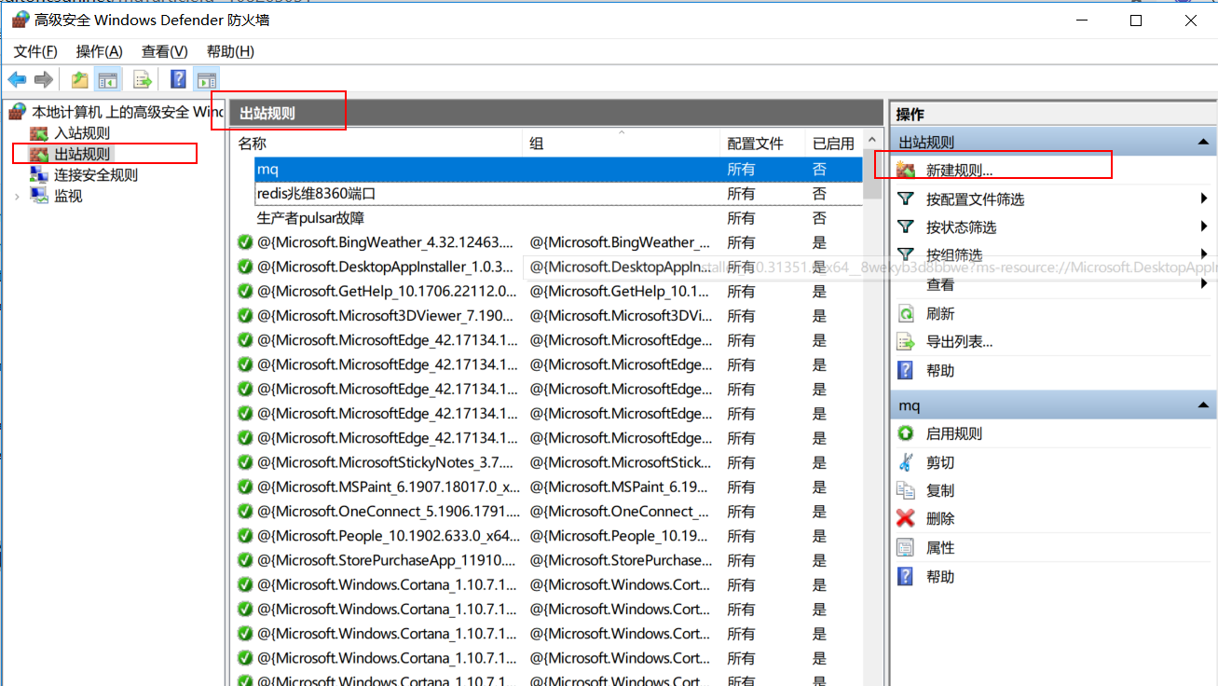The width and height of the screenshot is (1218, 686).
Task: Open the 查看 menu in the menu bar
Action: (x=163, y=51)
